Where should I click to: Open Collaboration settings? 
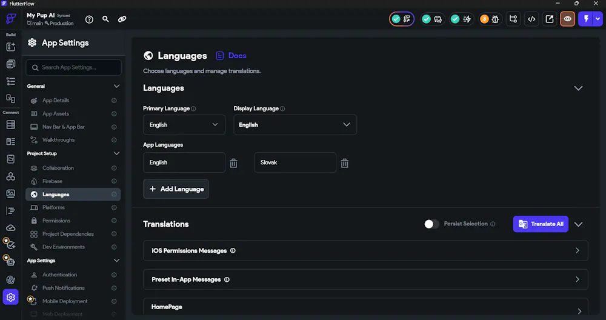pos(73,168)
